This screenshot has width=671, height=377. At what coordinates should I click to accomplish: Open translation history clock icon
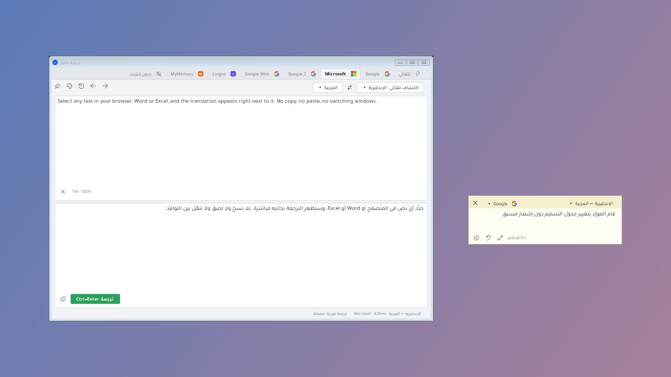(81, 86)
